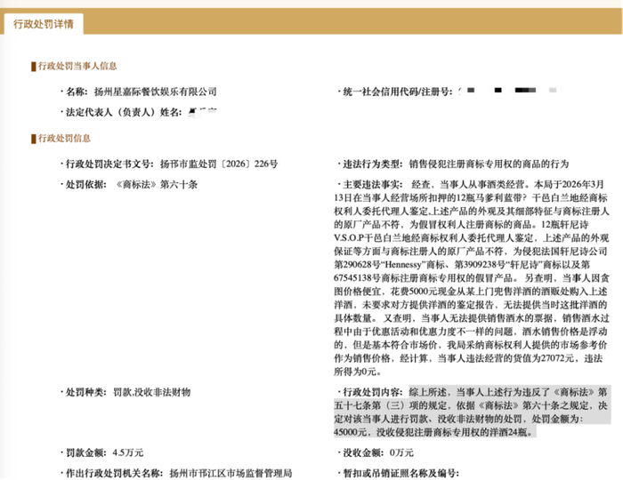
Task: Click the brown marker beside 行政处罚当事人信息
Action: tap(34, 67)
